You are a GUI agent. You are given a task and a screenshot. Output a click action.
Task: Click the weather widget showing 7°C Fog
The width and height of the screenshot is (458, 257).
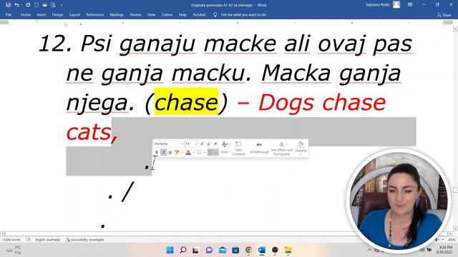14,250
